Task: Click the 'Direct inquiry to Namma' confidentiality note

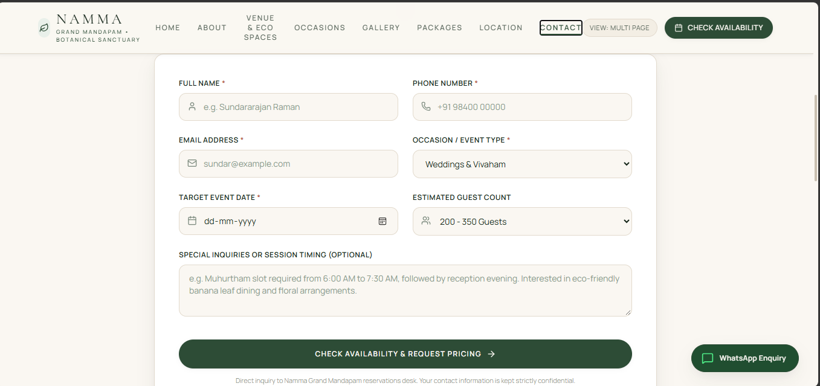Action: 405,381
